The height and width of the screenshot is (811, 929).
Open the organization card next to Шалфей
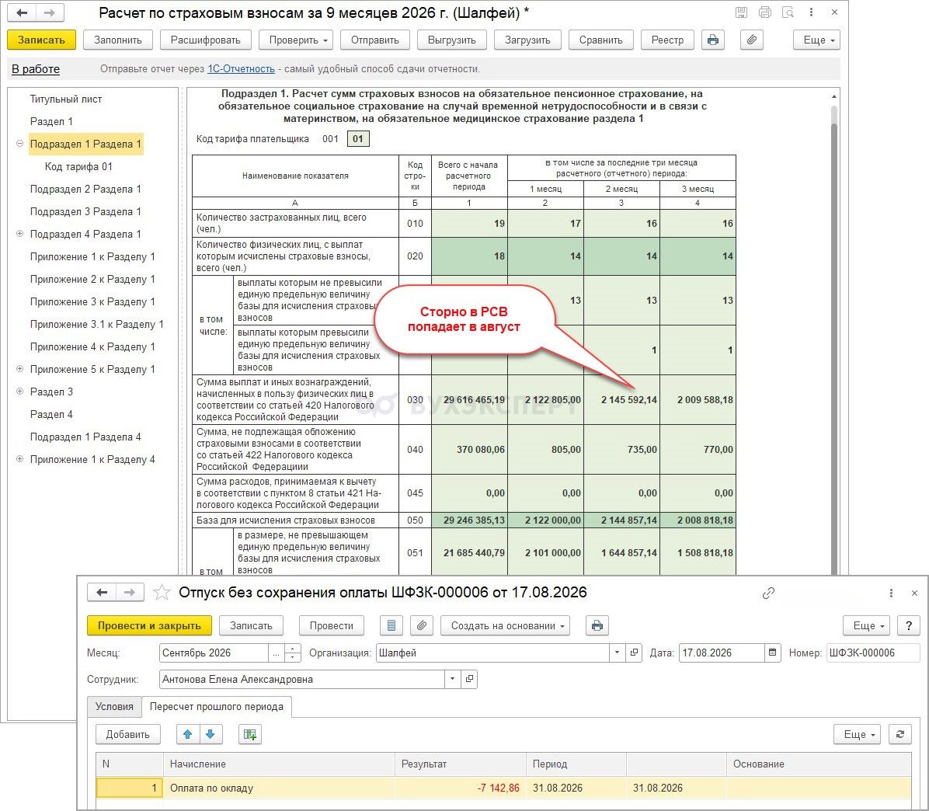coord(635,653)
